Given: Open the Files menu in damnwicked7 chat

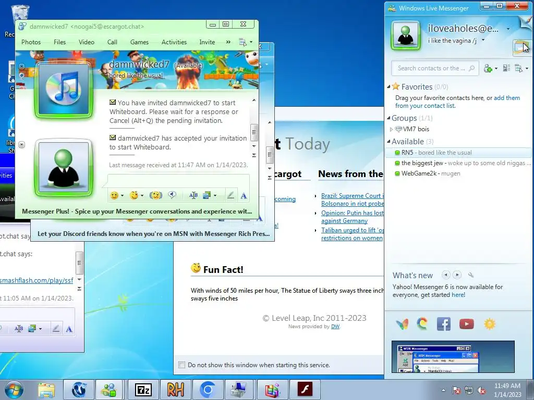Looking at the screenshot, I should [x=59, y=42].
